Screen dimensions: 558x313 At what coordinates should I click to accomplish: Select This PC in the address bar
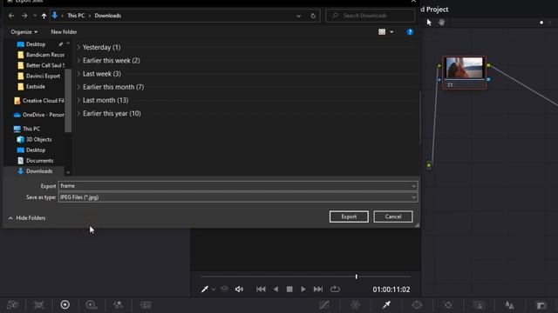[x=76, y=16]
